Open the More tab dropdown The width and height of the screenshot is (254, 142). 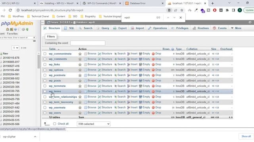coord(236,28)
